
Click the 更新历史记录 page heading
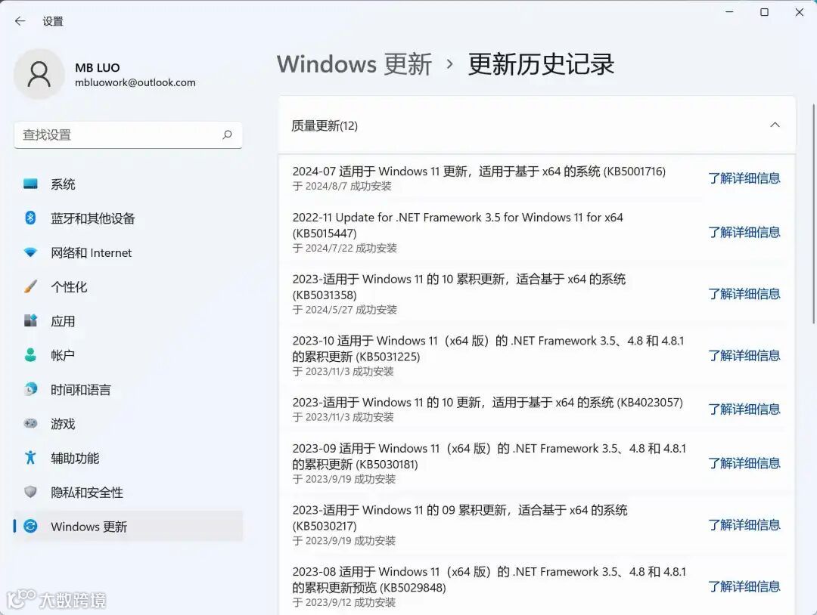click(x=541, y=64)
